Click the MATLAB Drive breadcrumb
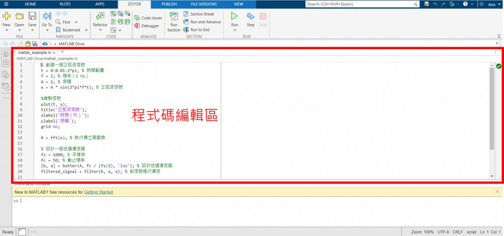 coord(72,44)
